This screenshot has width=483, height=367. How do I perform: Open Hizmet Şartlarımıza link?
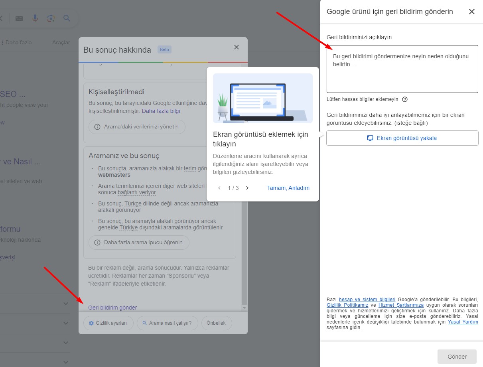pos(401,305)
